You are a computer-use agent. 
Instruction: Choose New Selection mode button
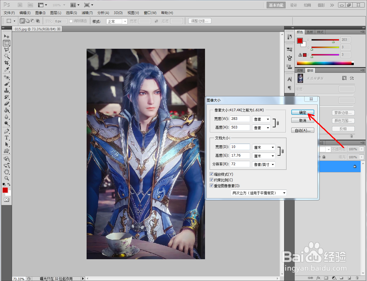22,21
